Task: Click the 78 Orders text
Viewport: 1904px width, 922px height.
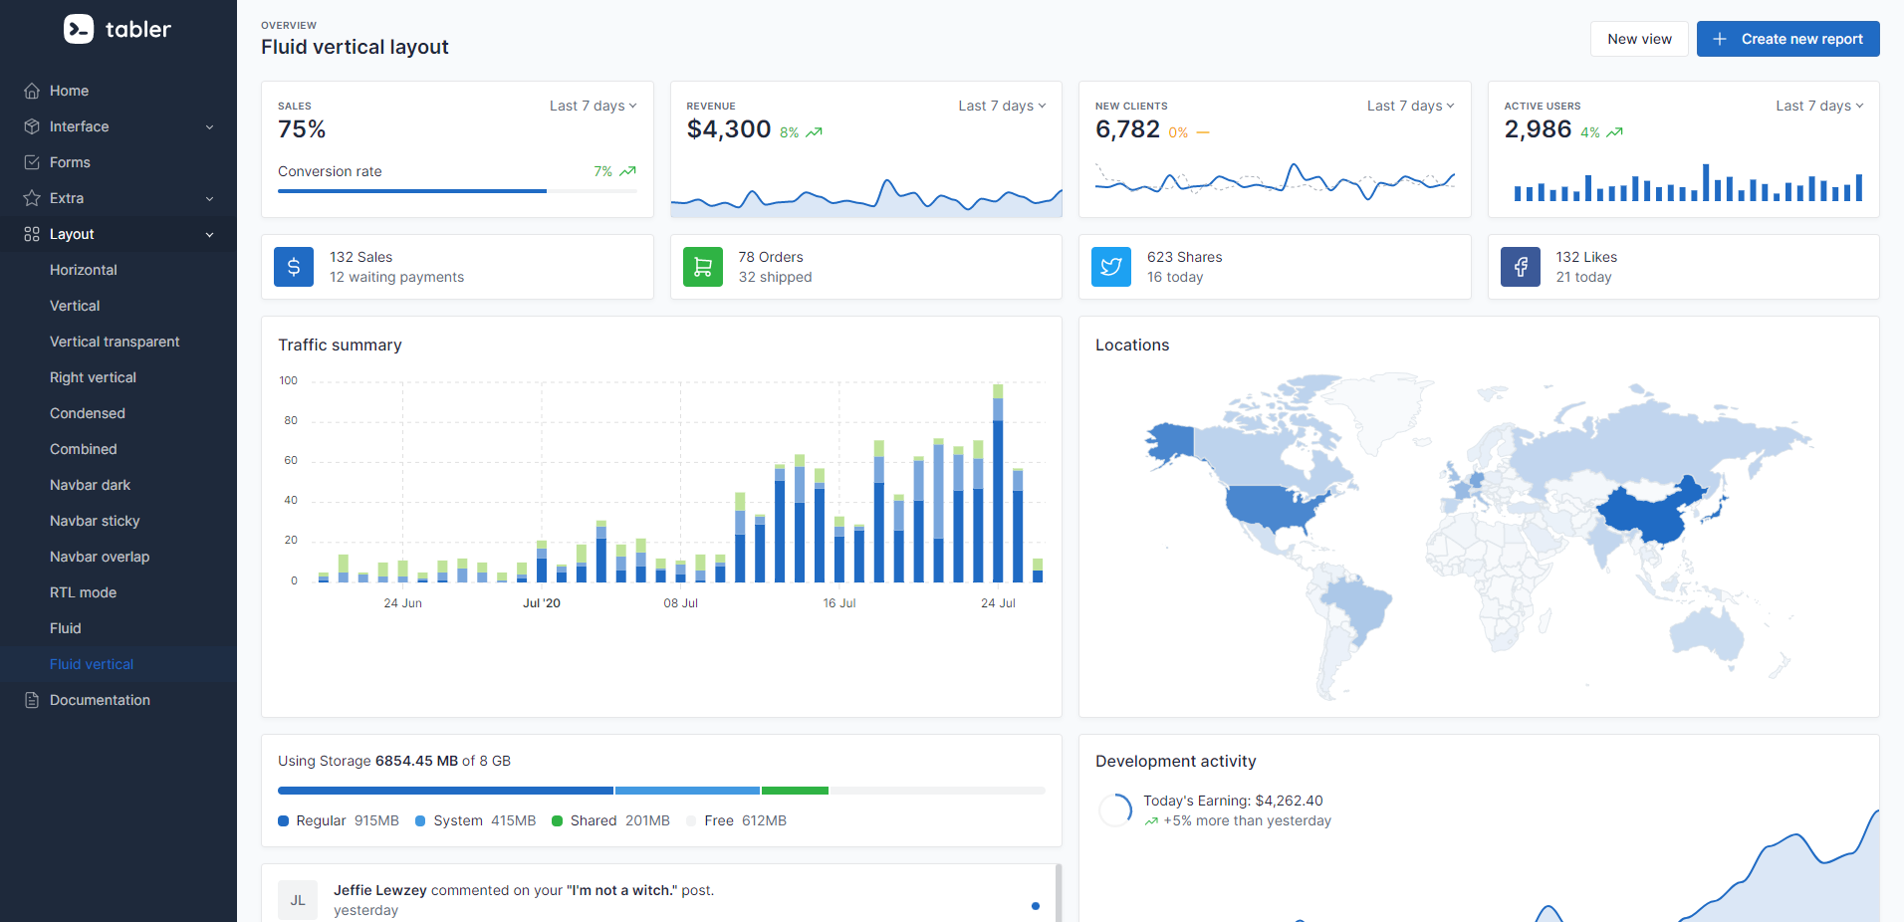Action: (771, 257)
